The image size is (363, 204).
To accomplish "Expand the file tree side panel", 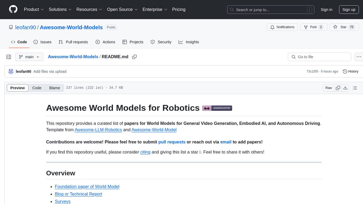I will tap(9, 57).
